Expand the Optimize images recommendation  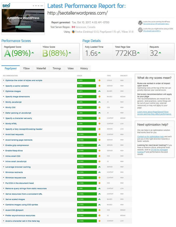pyautogui.click(x=4, y=91)
